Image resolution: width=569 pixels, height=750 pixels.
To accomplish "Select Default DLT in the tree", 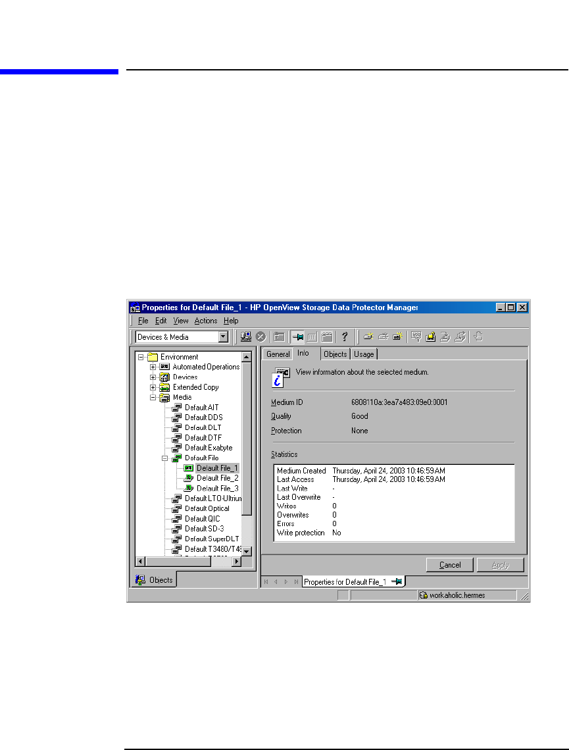I will (x=203, y=427).
